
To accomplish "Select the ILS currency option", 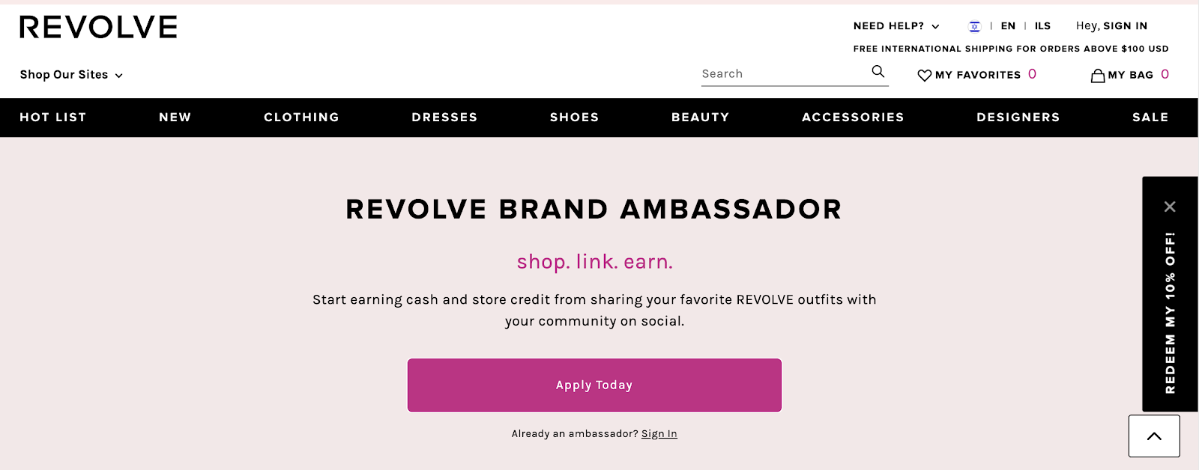I will (1042, 26).
